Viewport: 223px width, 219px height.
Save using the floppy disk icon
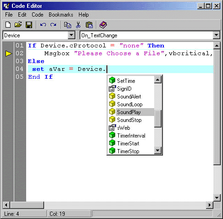29,25
